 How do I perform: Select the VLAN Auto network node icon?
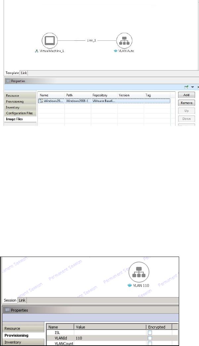[124, 41]
